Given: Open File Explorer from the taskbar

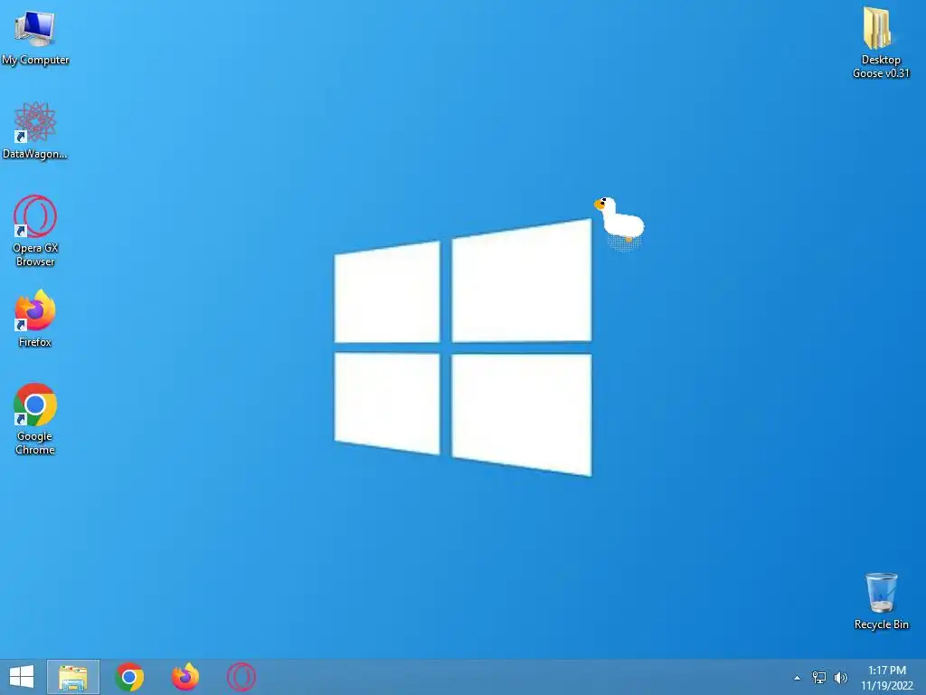Looking at the screenshot, I should pos(73,677).
